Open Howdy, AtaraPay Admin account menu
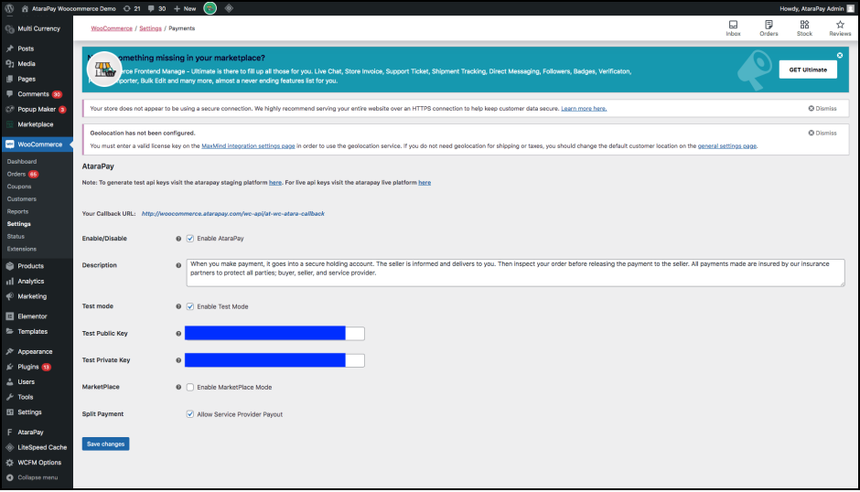860x492 pixels. tap(817, 9)
